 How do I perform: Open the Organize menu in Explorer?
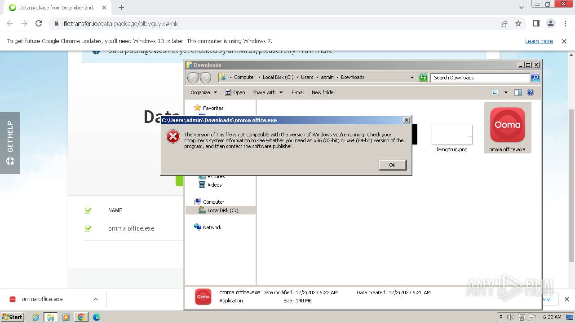click(x=203, y=92)
